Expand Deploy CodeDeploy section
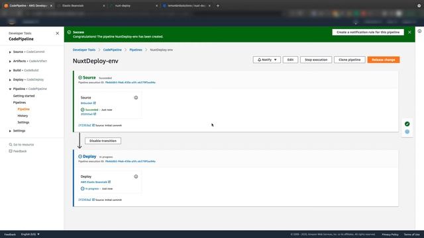The image size is (424, 238). click(x=10, y=80)
